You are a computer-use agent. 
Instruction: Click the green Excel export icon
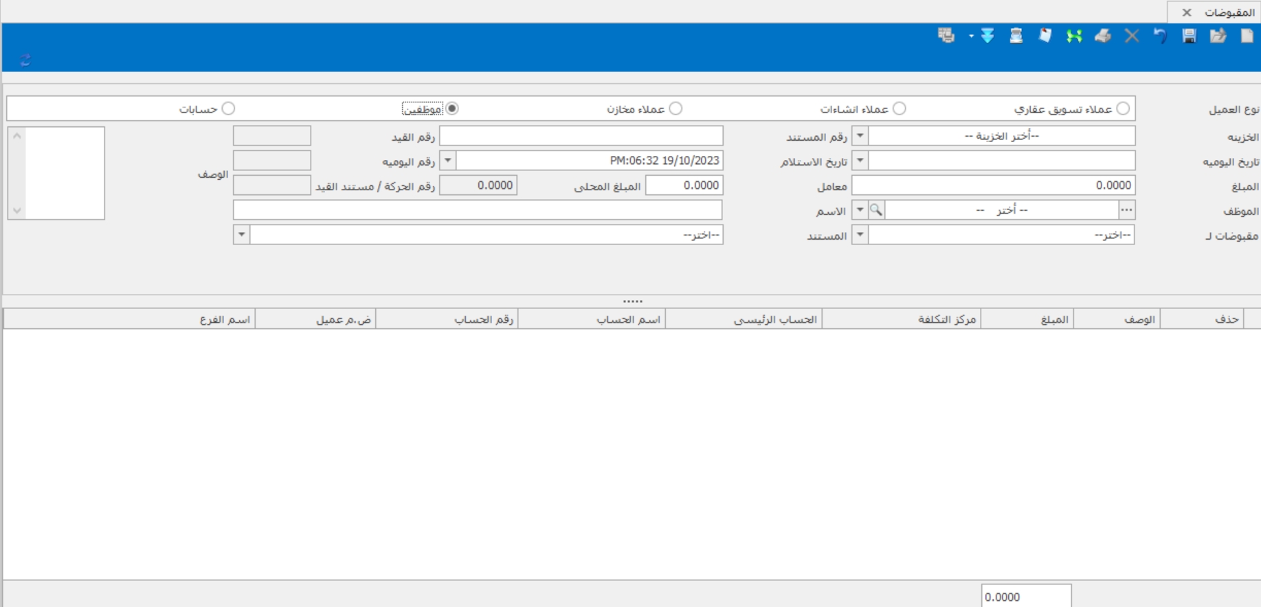point(1073,36)
